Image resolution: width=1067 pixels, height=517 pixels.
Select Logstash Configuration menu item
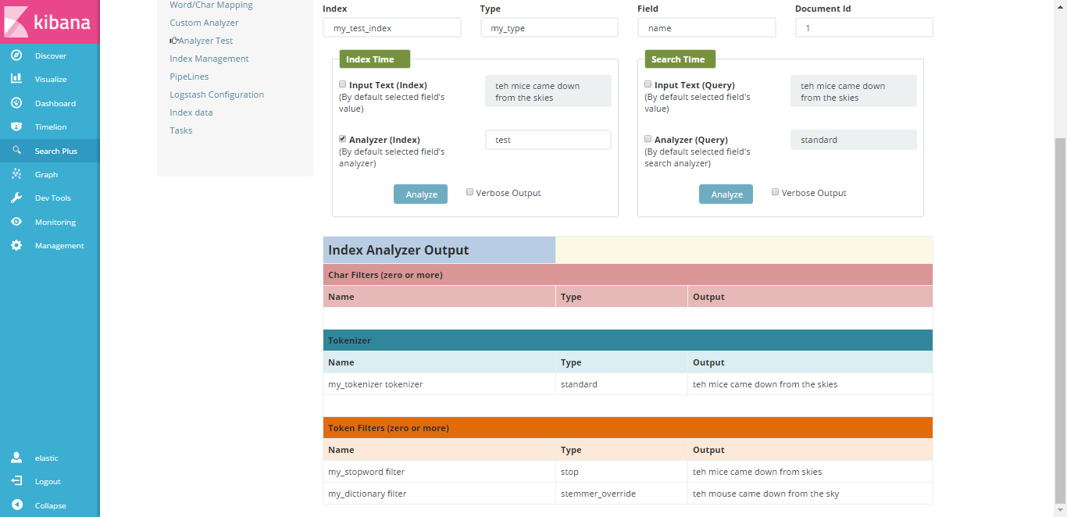click(216, 94)
